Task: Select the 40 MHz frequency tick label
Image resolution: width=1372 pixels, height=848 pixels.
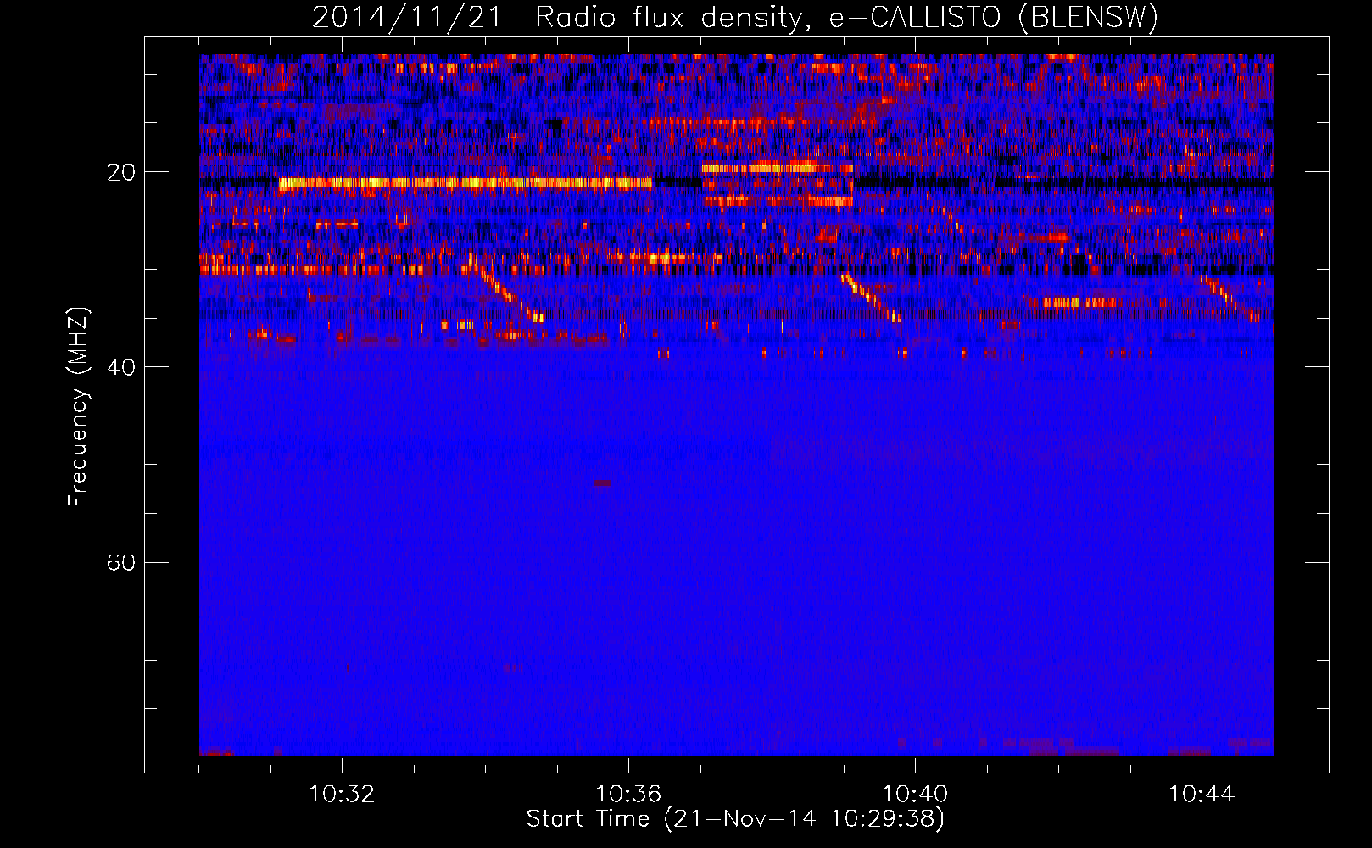Action: click(x=121, y=367)
